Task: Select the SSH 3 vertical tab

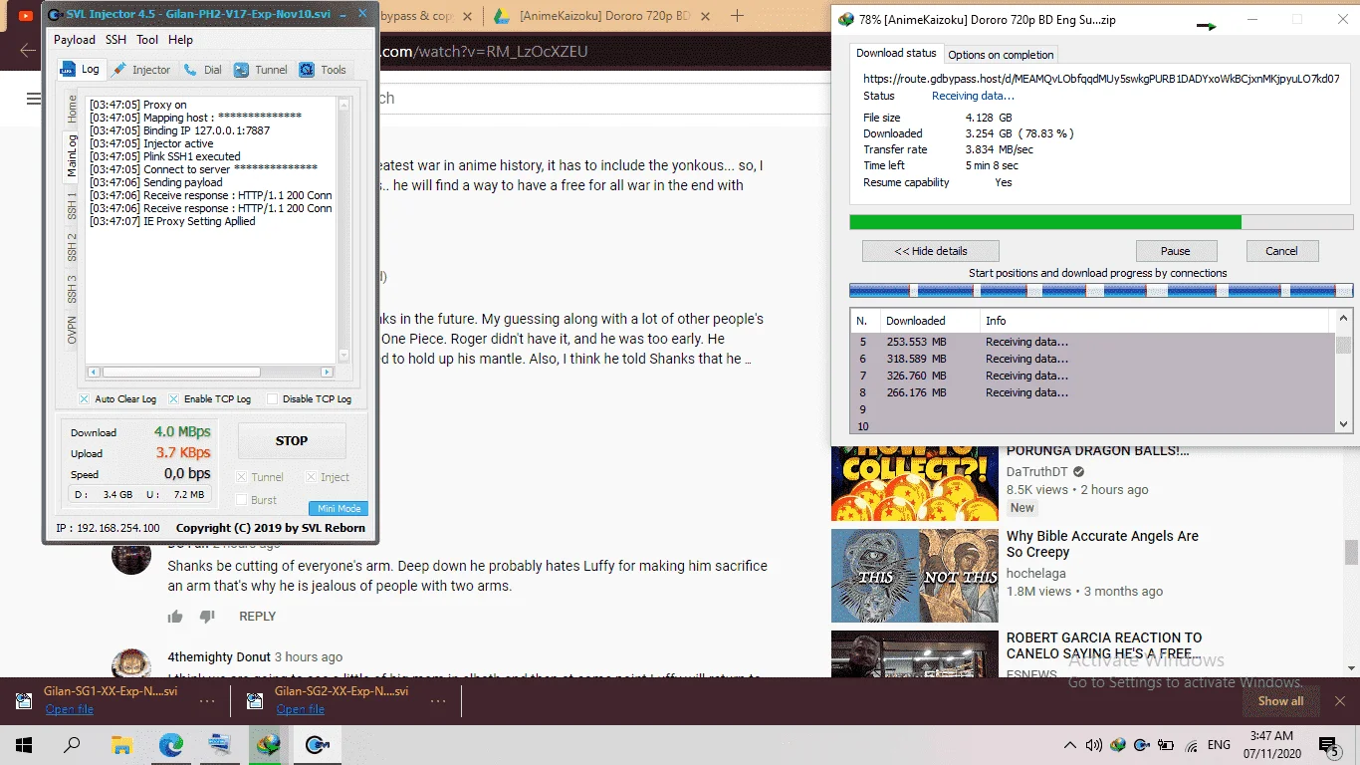Action: [72, 288]
